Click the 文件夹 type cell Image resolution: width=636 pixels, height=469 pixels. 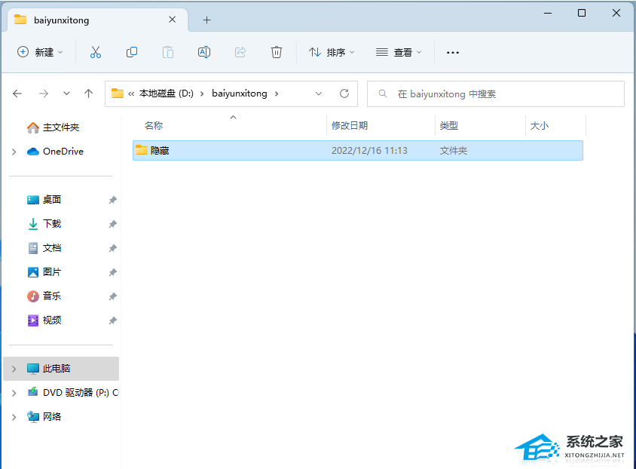click(x=454, y=151)
